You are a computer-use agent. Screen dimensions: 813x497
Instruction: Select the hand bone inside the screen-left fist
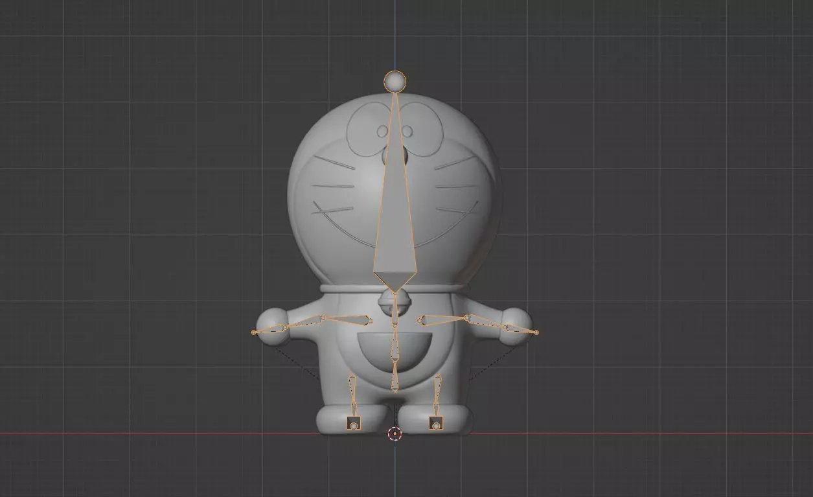(x=269, y=330)
